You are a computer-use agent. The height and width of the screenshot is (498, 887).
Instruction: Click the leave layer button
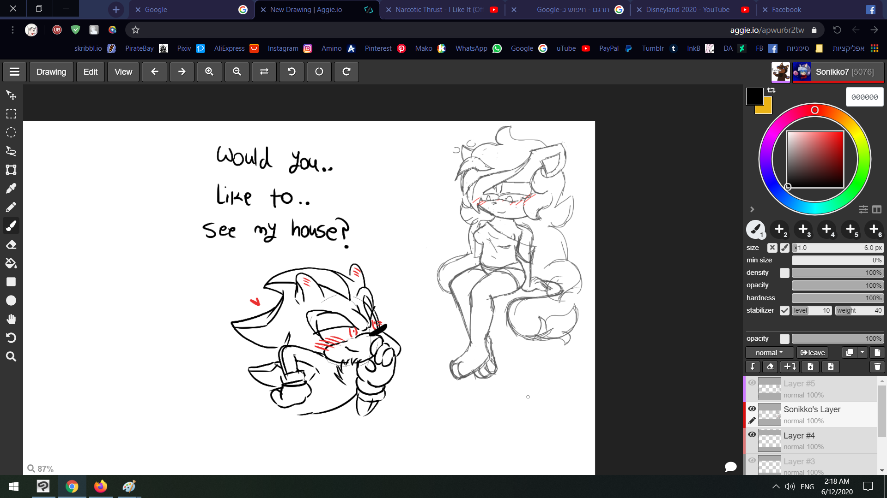(x=813, y=353)
